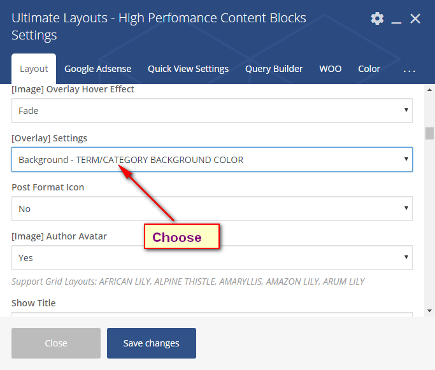435x370 pixels.
Task: Open the Show Title dropdown
Action: pos(211,313)
